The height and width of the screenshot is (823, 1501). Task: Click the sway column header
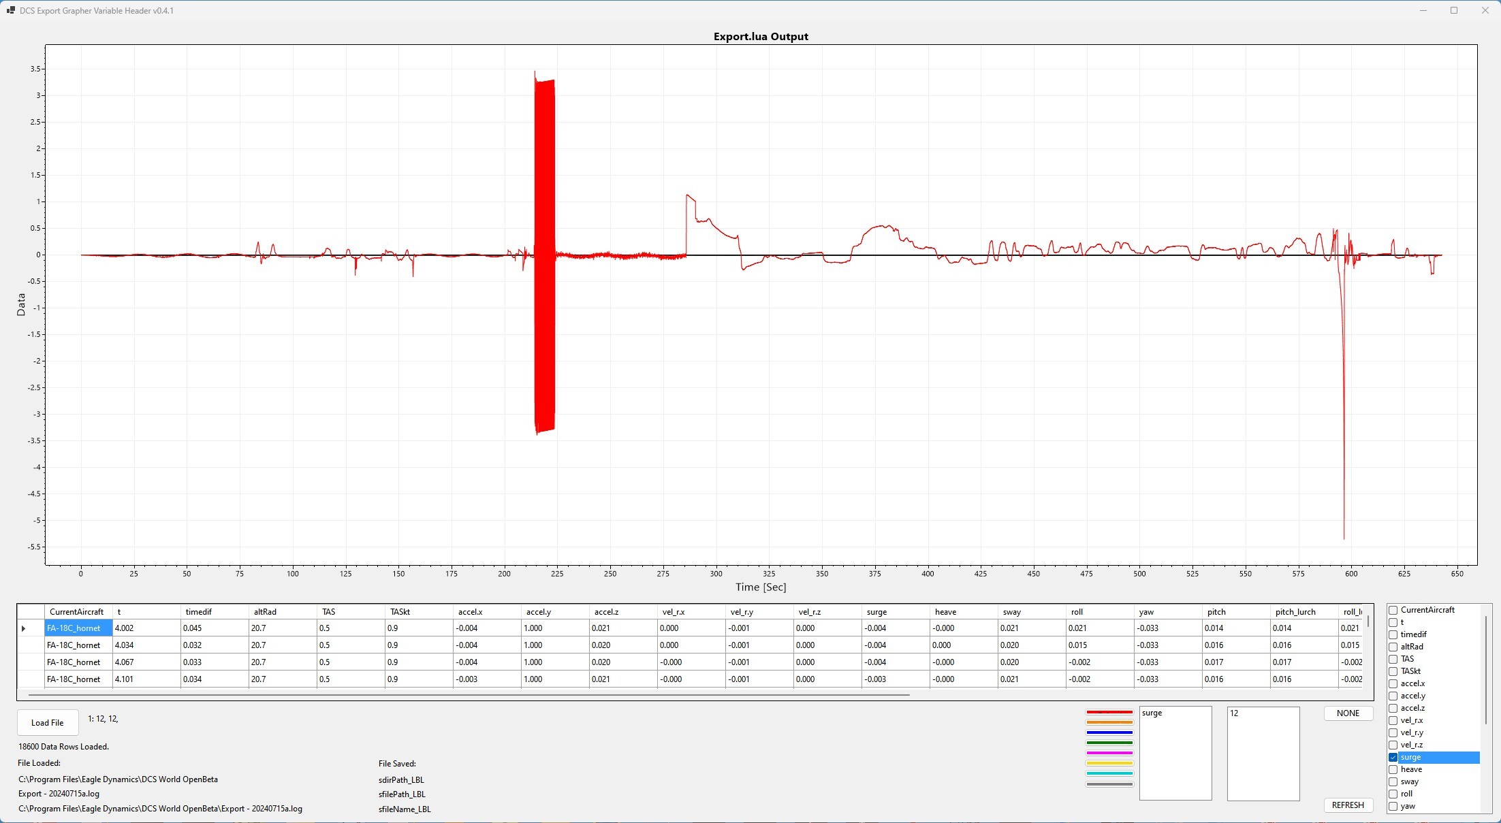tap(1032, 612)
